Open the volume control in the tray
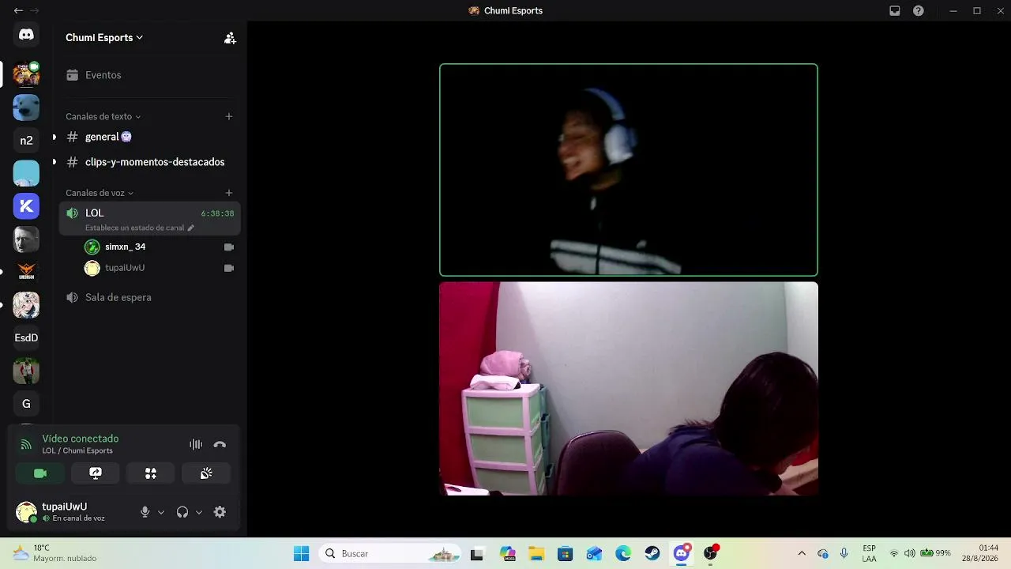 pos(909,553)
